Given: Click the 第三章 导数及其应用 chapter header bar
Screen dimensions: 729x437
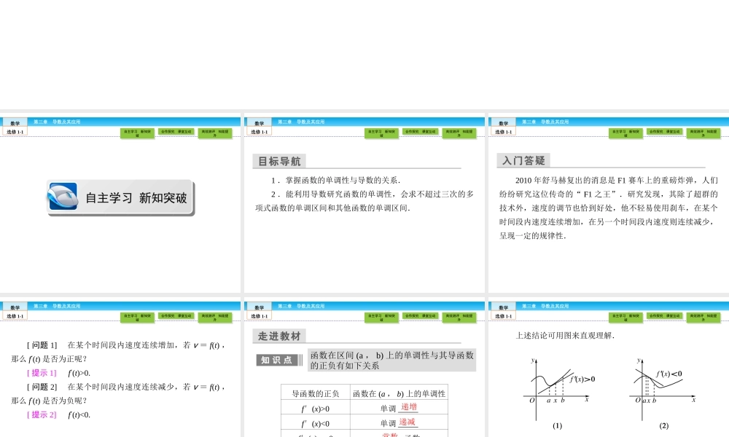Looking at the screenshot, I should (58, 120).
